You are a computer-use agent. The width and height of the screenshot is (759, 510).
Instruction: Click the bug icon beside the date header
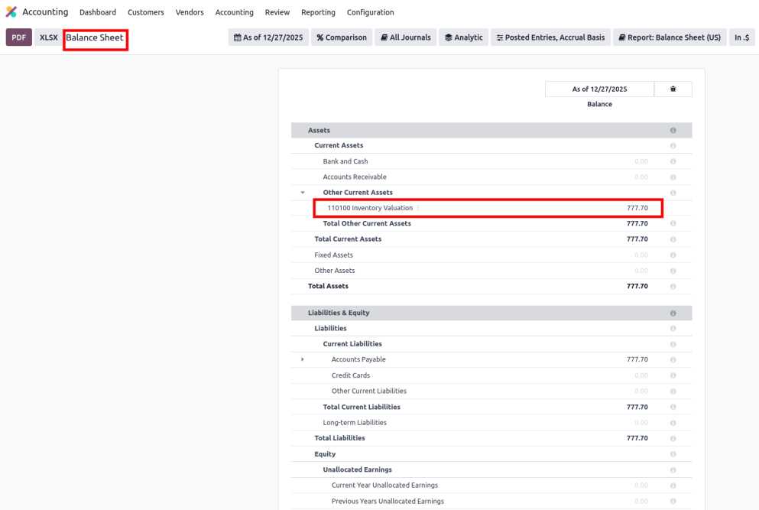click(673, 89)
